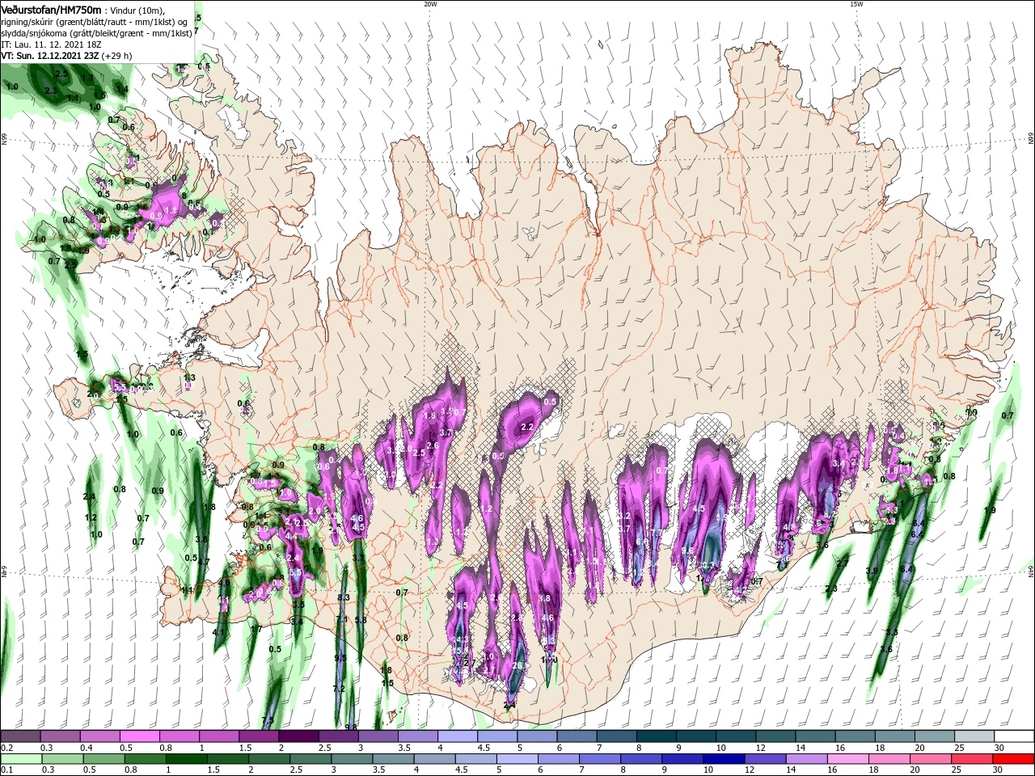
Task: Click the 4.1 precipitation value
Action: click(218, 632)
